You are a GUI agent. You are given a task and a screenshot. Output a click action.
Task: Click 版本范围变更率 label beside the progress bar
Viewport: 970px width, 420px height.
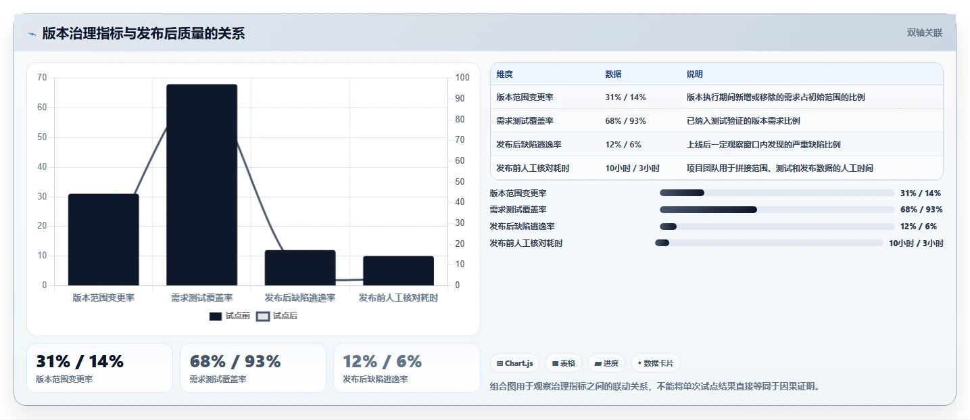(x=518, y=193)
